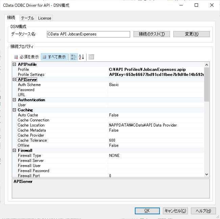Collapse the APIProfile category
The height and width of the screenshot is (219, 220).
(x=14, y=64)
